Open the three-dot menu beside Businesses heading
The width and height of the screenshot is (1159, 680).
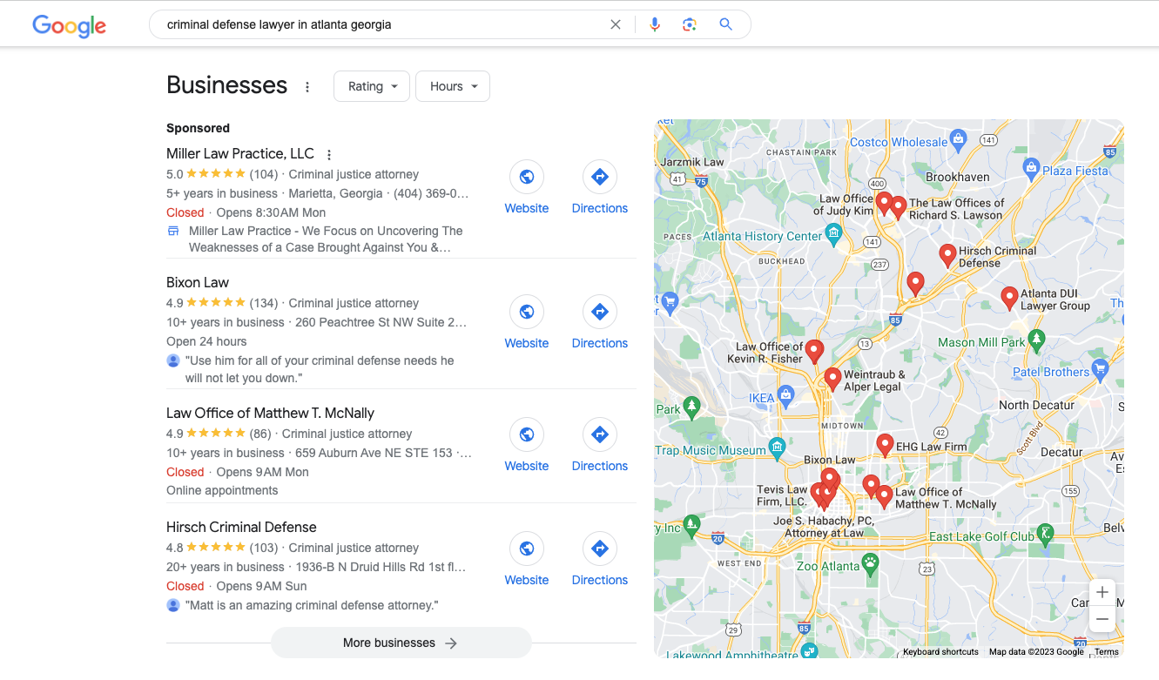307,86
